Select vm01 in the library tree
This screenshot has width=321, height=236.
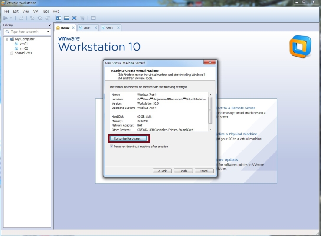[x=23, y=44]
